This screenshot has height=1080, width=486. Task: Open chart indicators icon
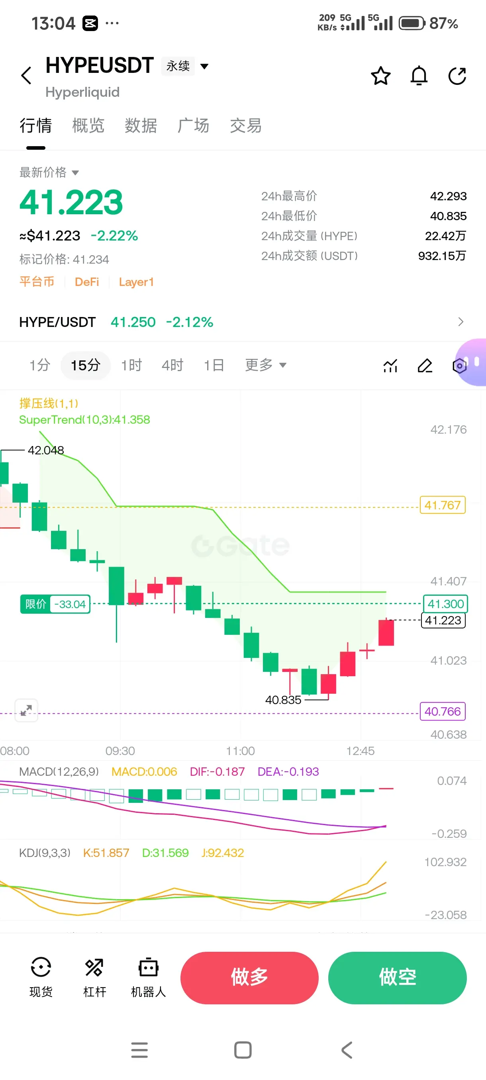pos(390,366)
